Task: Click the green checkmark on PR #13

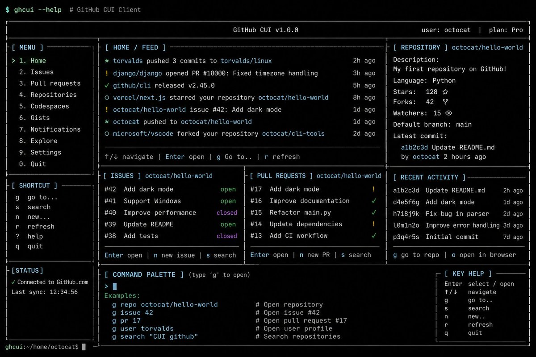Action: coord(374,236)
